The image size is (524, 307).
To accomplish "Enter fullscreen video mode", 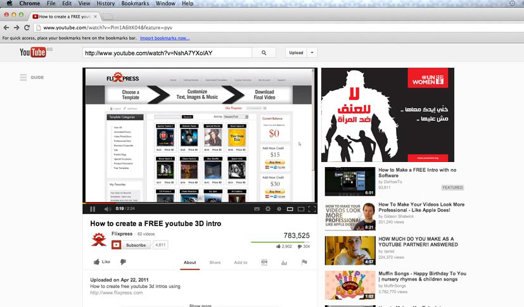I will coord(312,209).
